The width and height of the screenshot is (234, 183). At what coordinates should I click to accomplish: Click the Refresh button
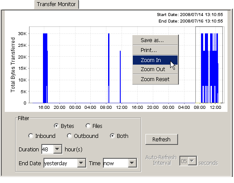[161, 139]
